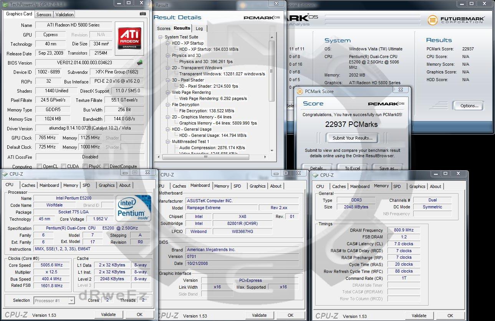Switch to the Sensors tab in GPU-Z
The height and width of the screenshot is (321, 495).
[44, 15]
